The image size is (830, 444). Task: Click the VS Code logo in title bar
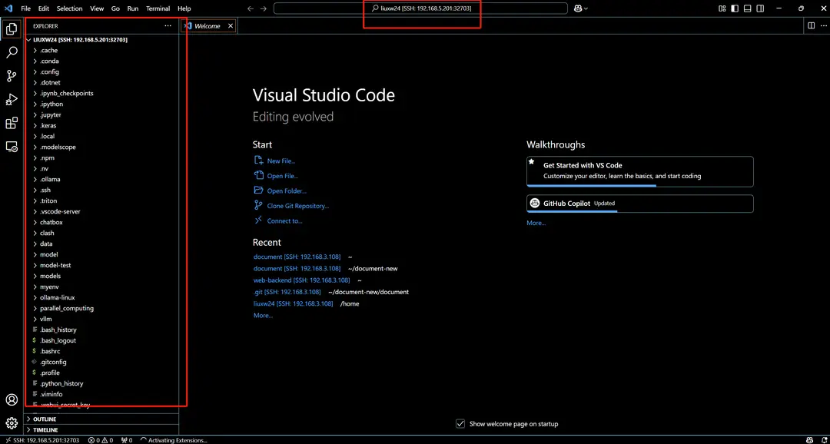click(x=8, y=8)
